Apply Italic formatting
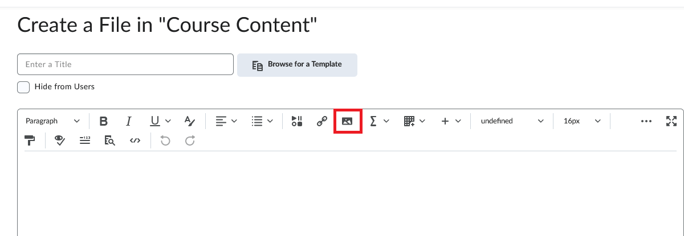 129,121
